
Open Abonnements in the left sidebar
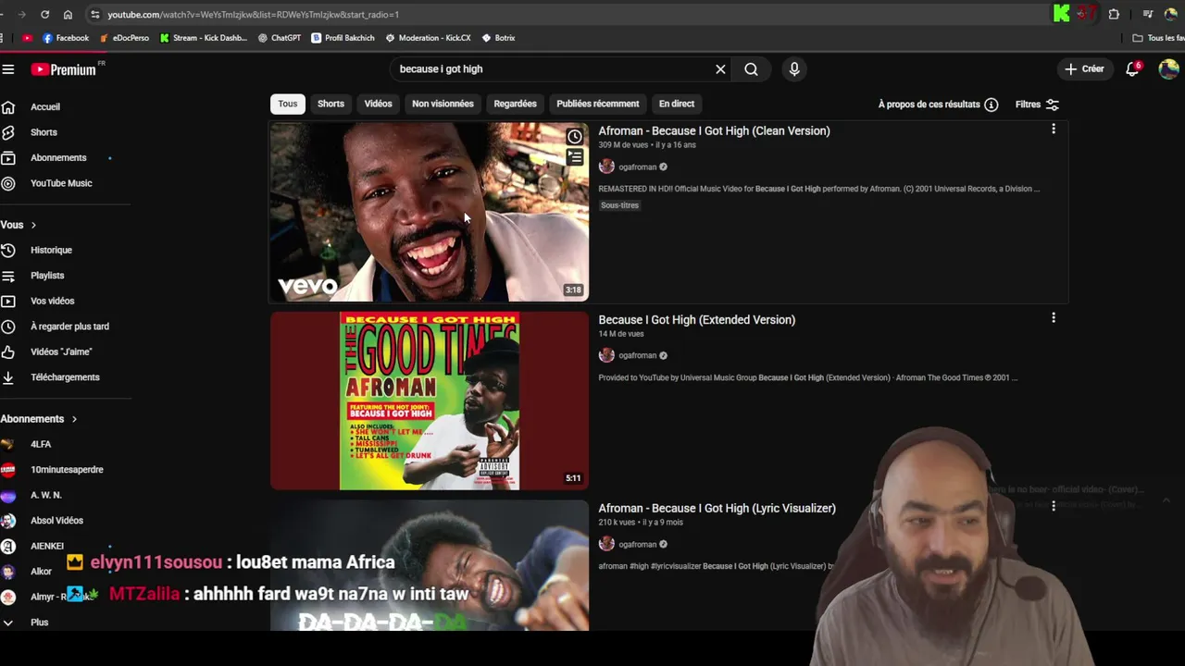[x=58, y=158]
